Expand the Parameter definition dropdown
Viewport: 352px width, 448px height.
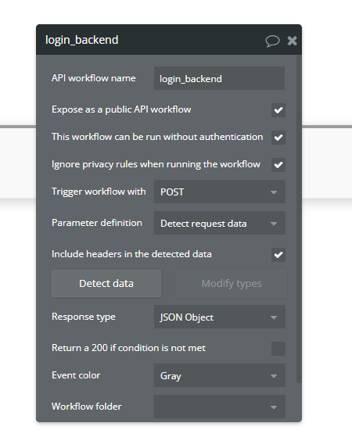click(x=220, y=223)
